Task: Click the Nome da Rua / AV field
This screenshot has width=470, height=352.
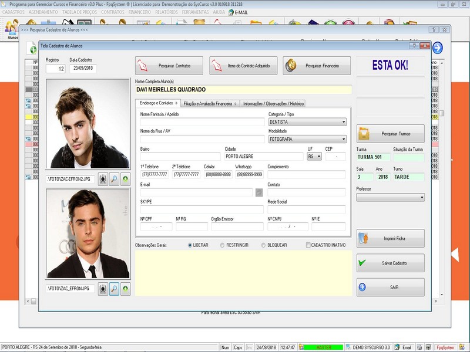Action: click(202, 139)
